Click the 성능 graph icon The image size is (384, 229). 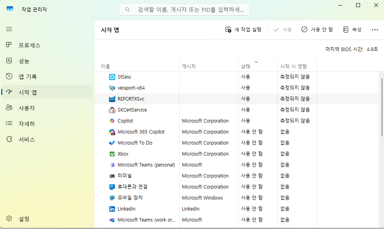point(9,60)
